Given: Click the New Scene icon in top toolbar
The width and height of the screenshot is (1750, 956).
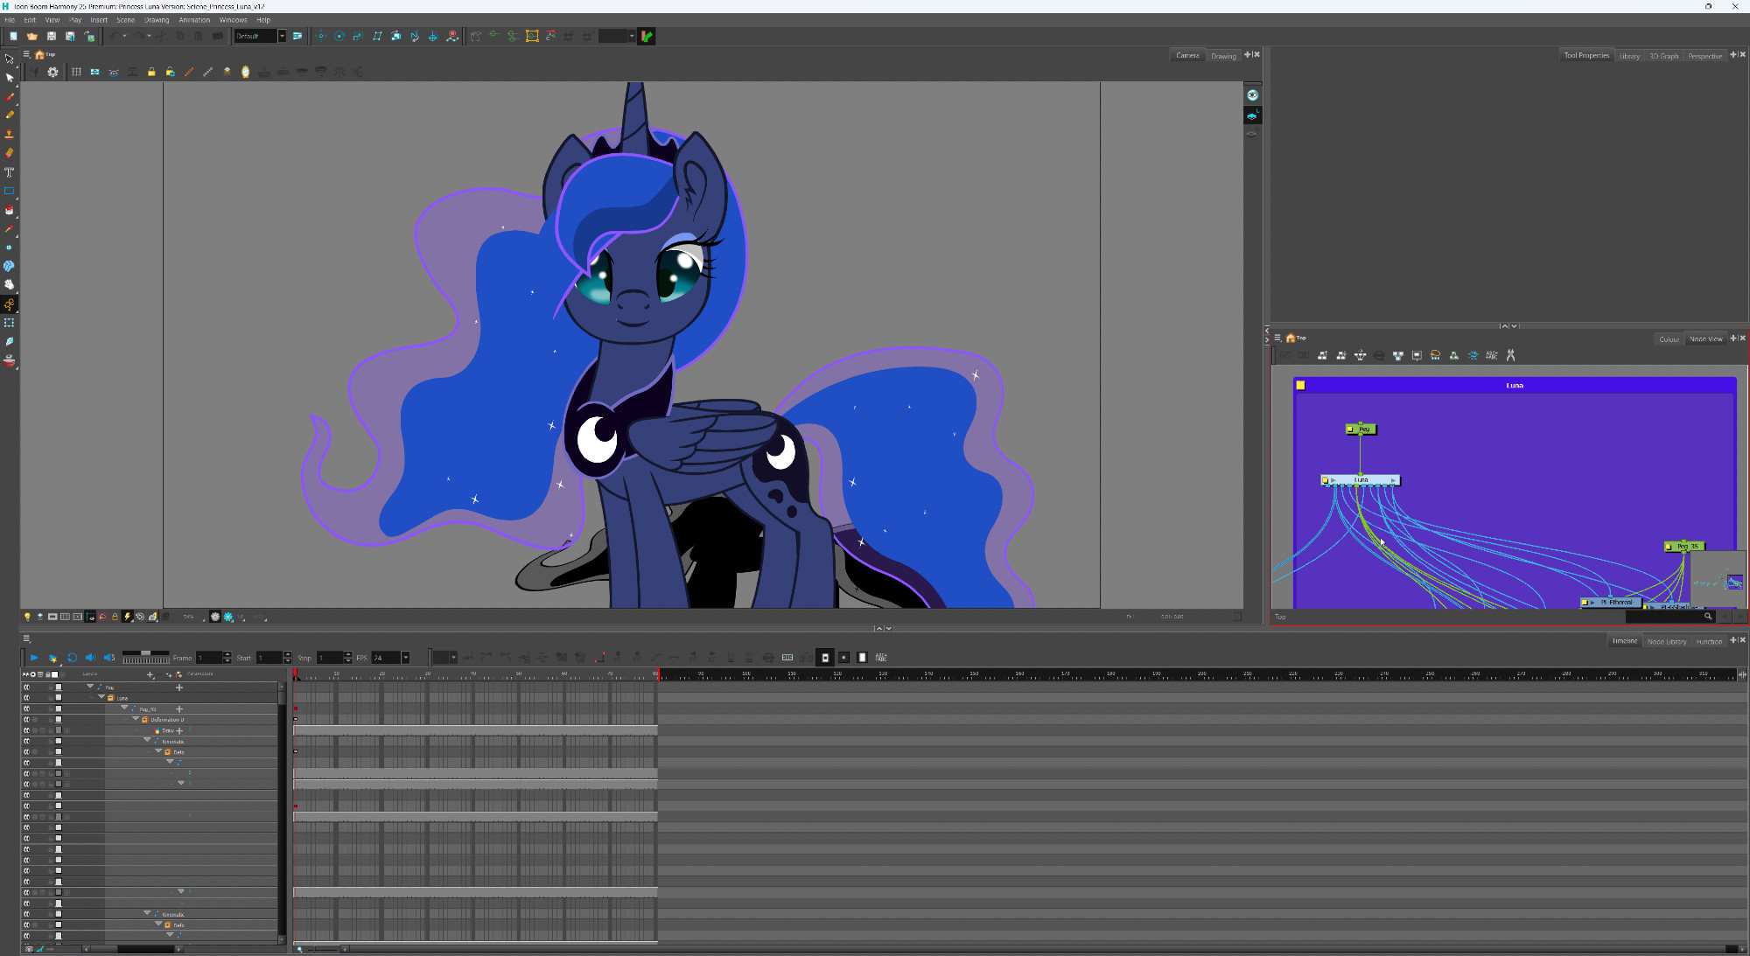Looking at the screenshot, I should [x=13, y=36].
